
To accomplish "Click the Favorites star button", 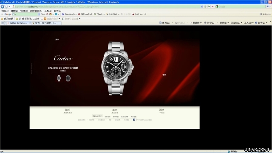I will pyautogui.click(x=7, y=19).
